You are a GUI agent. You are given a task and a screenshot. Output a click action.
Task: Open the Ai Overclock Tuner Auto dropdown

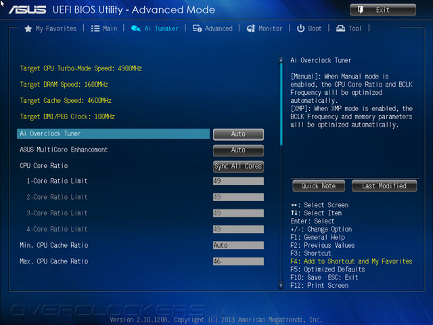(x=238, y=134)
